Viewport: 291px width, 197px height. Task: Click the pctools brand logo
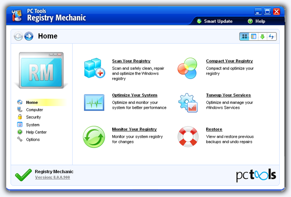click(x=256, y=175)
